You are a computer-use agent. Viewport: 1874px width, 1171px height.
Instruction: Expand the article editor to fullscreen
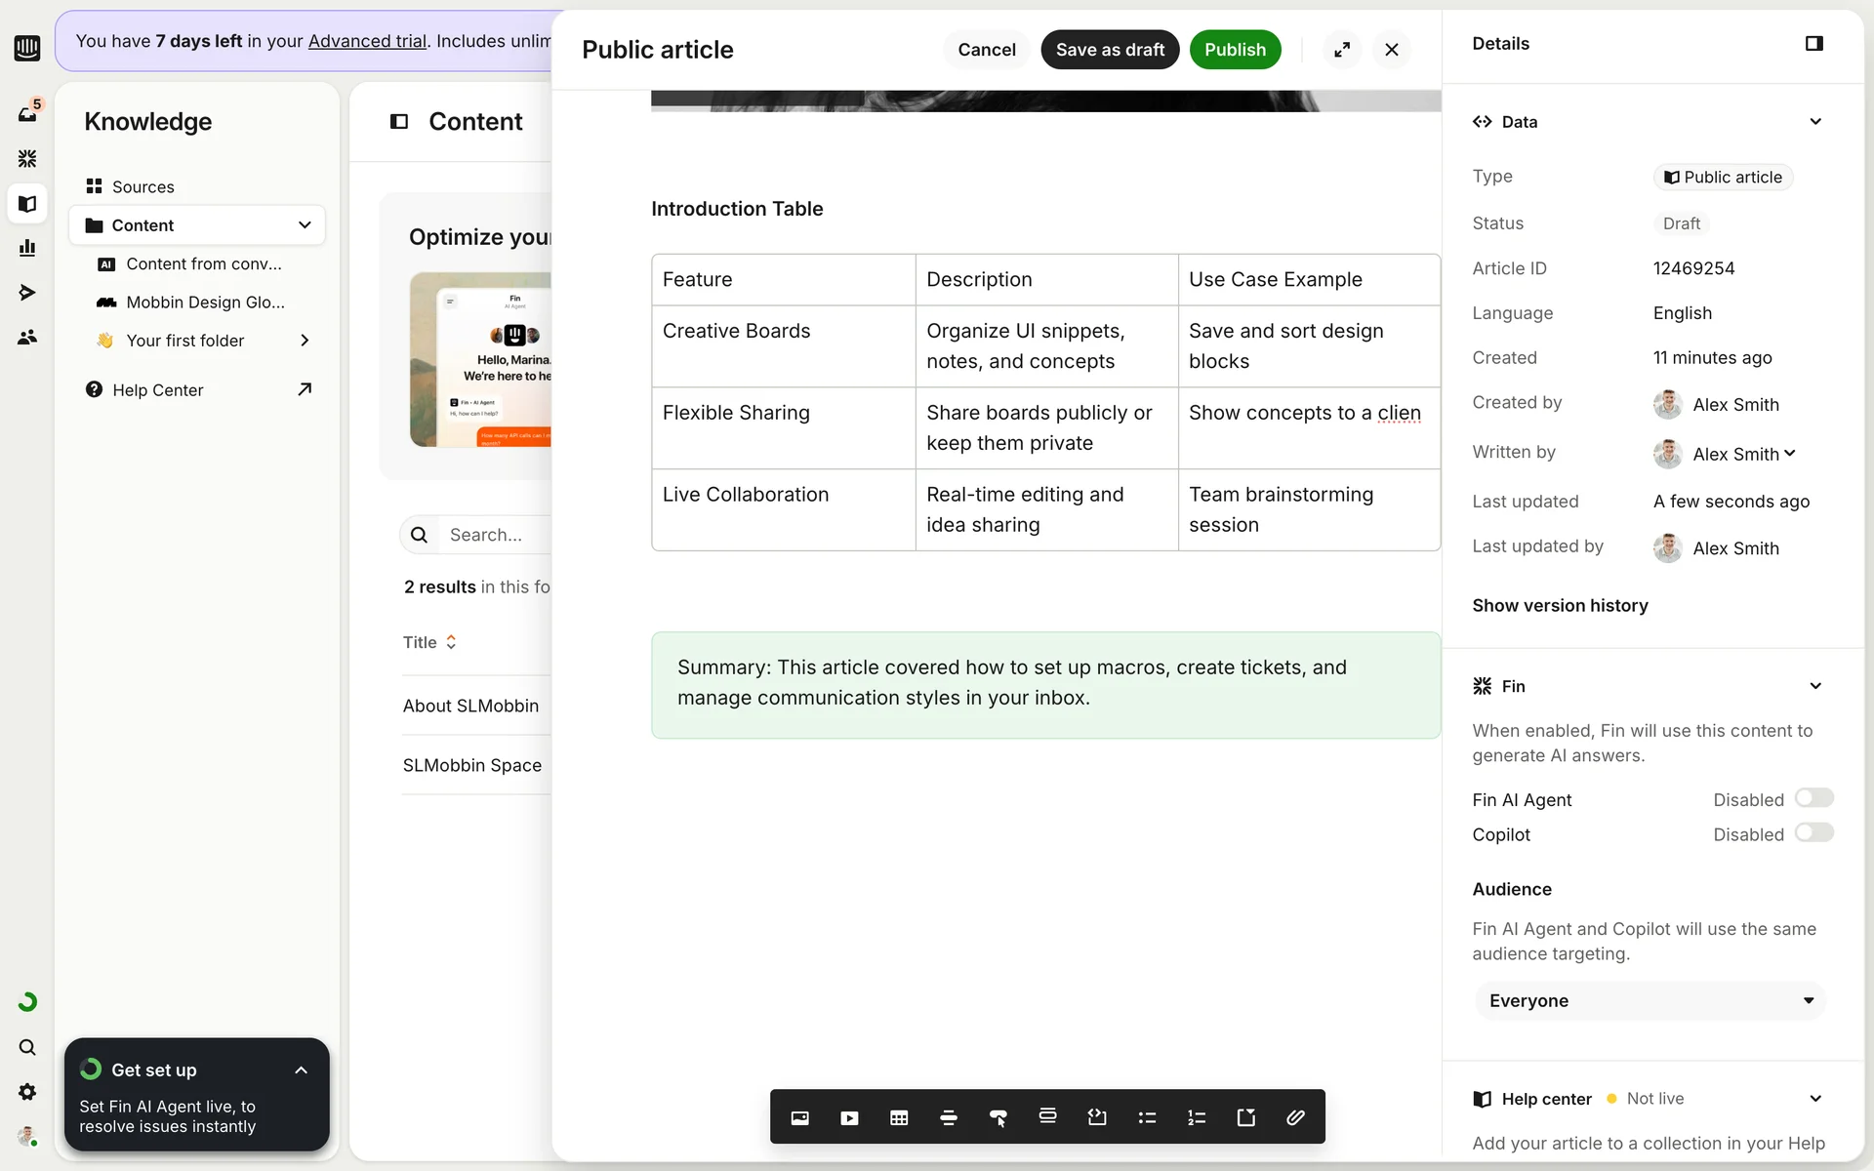(x=1342, y=50)
